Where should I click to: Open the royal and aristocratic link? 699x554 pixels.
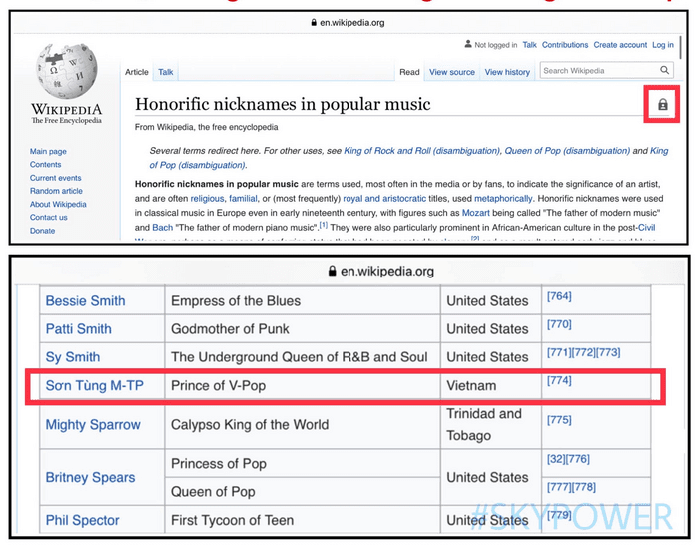tap(384, 199)
